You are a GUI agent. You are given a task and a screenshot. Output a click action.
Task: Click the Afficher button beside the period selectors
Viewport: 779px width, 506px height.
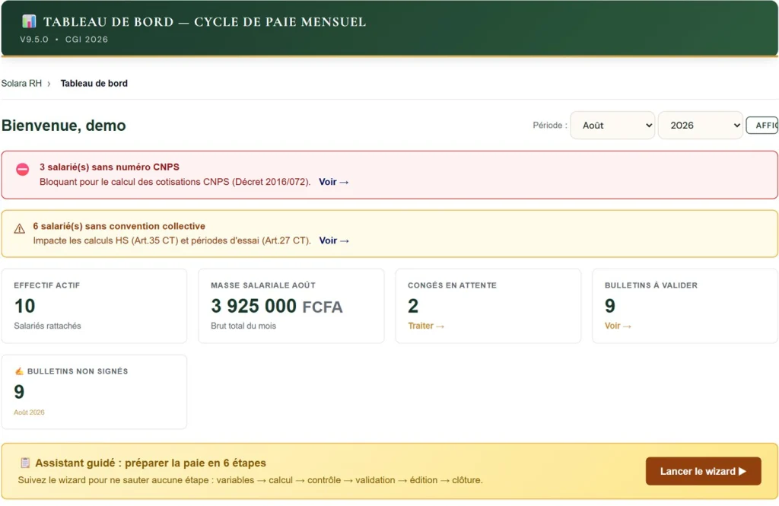coord(762,126)
